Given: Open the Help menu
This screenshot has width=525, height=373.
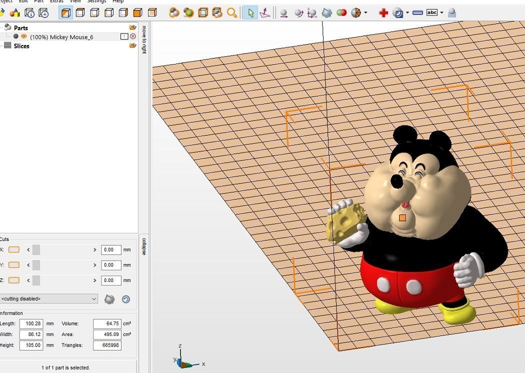Looking at the screenshot, I should [118, 1].
